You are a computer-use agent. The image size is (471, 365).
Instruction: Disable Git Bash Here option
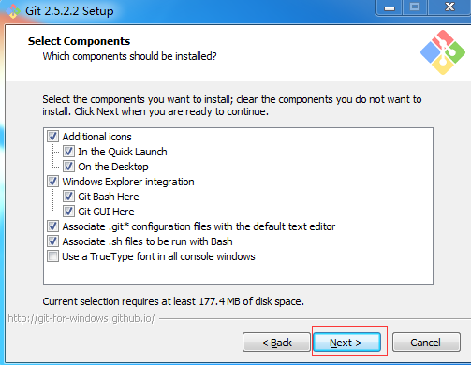coord(68,197)
